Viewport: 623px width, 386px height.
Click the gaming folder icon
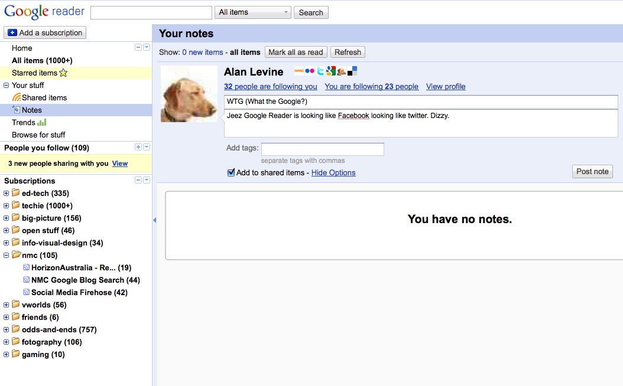[x=16, y=354]
